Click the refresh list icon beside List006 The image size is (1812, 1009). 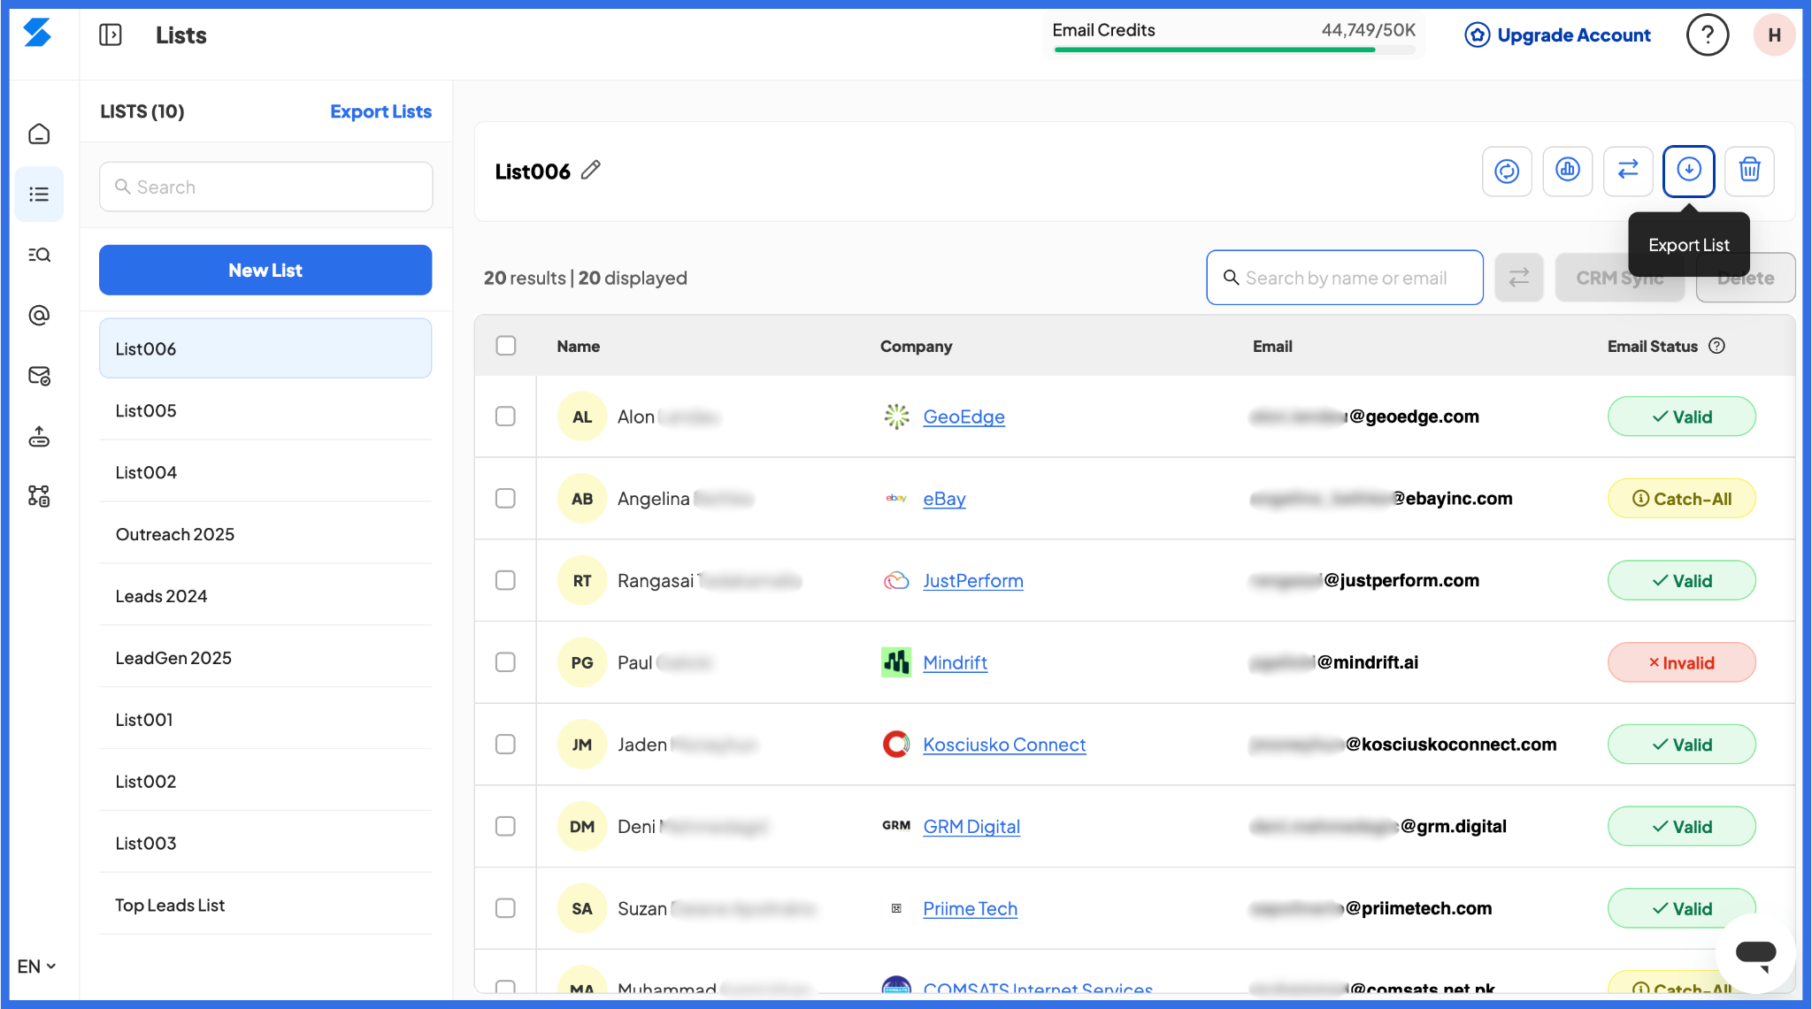coord(1507,170)
